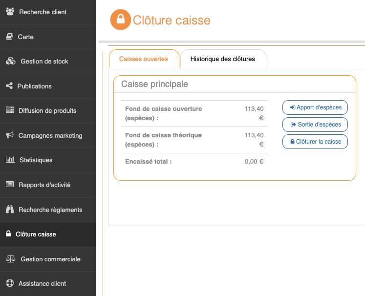Screen dimensions: 365x296
Task: Select the Caisses ouvertes tab
Action: click(144, 59)
